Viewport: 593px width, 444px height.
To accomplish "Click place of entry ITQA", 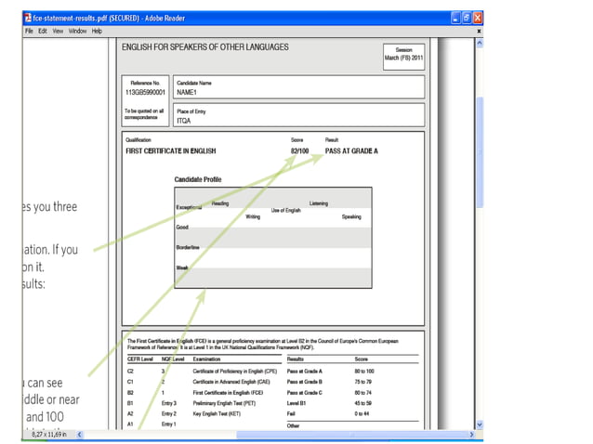I will (184, 121).
